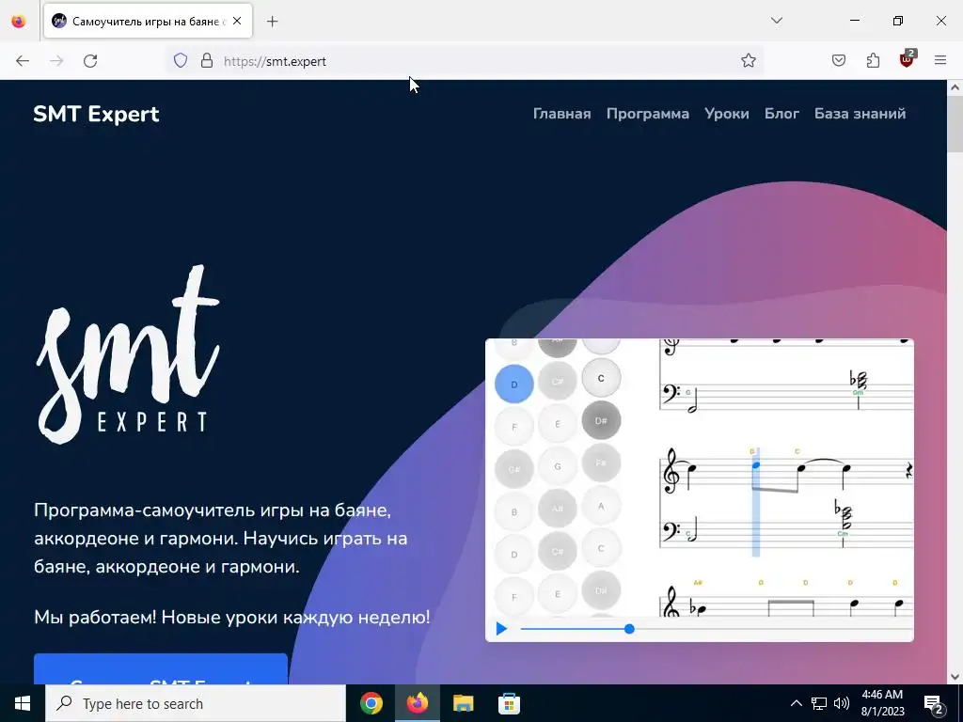Open the clock showing 4:46 AM
This screenshot has width=963, height=722.
(x=882, y=703)
